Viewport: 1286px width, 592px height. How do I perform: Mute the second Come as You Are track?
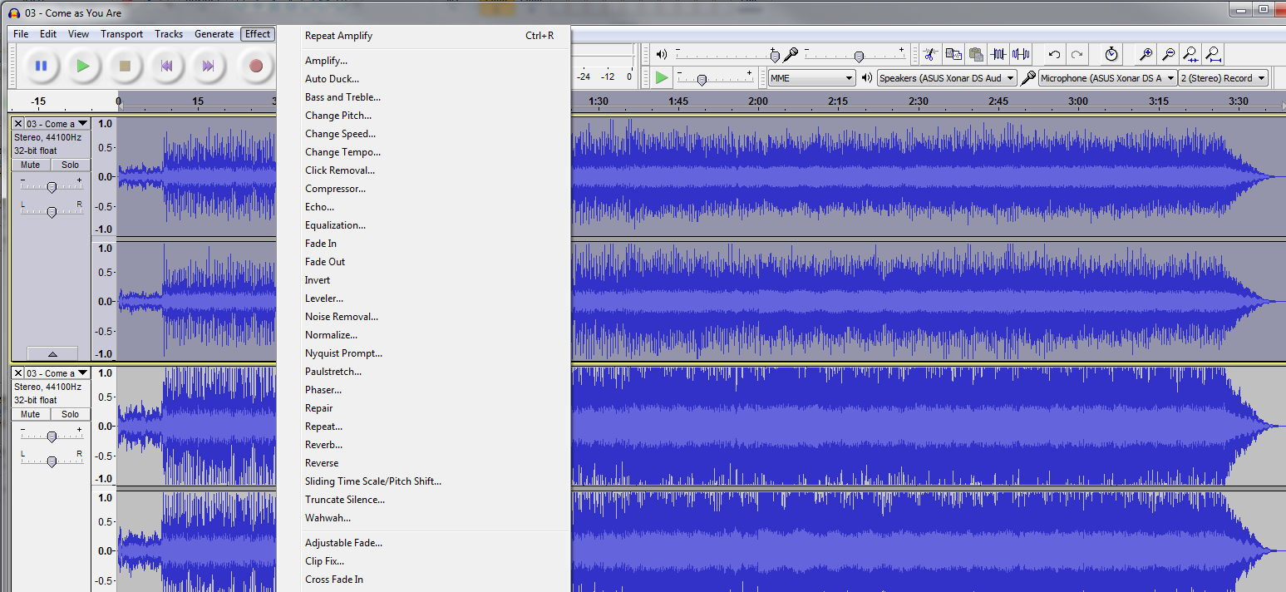(31, 414)
